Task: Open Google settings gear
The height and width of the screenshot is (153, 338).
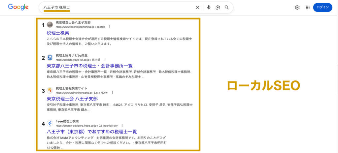Action: (x=297, y=7)
